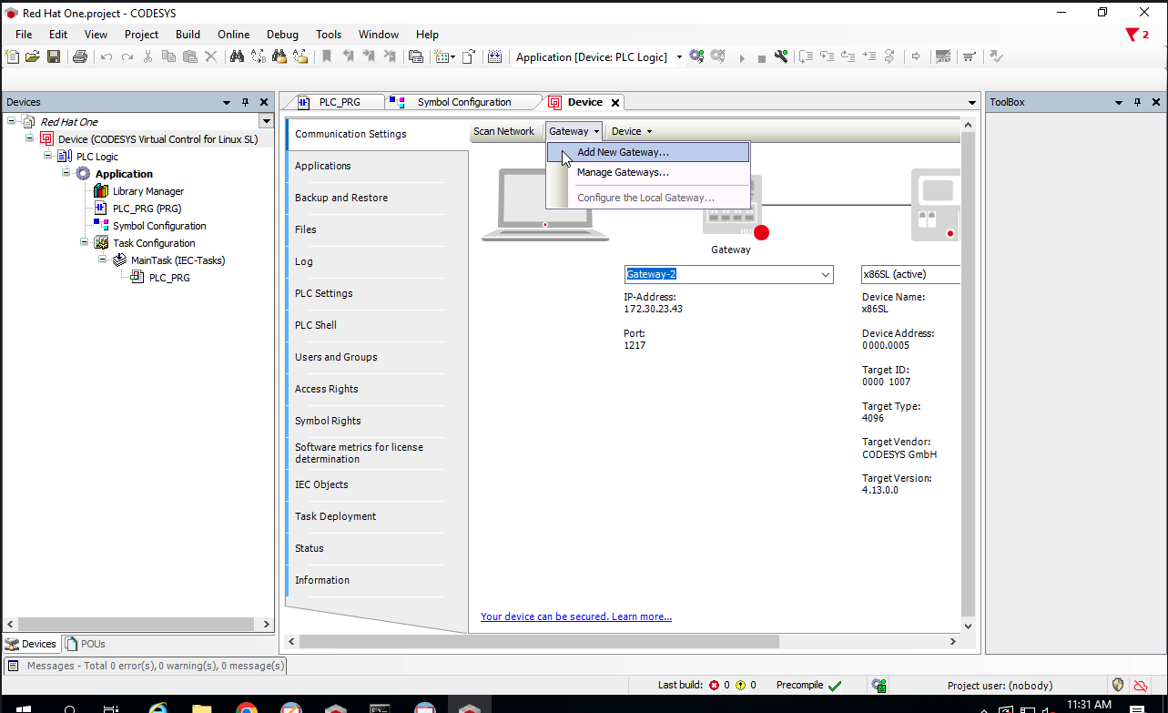Collapse the PLC Logic tree node

(x=47, y=156)
